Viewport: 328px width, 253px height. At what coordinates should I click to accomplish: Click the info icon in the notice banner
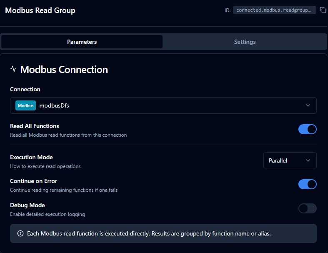tap(20, 233)
